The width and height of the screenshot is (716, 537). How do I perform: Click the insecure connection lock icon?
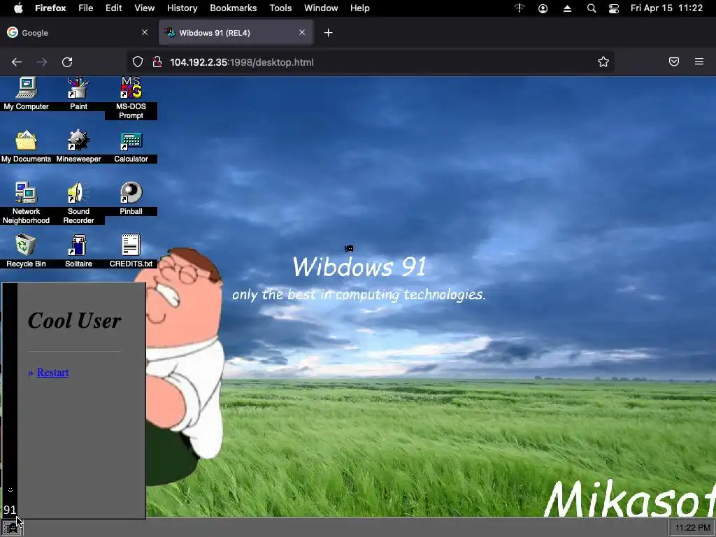point(157,62)
